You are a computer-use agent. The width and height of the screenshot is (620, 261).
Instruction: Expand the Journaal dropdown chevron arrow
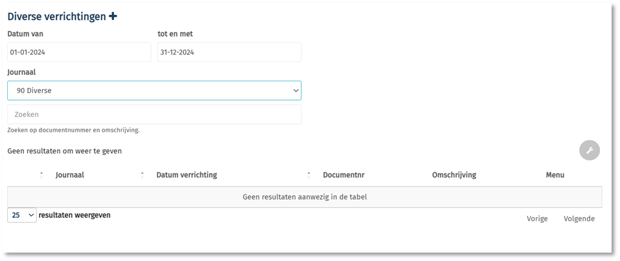[296, 90]
